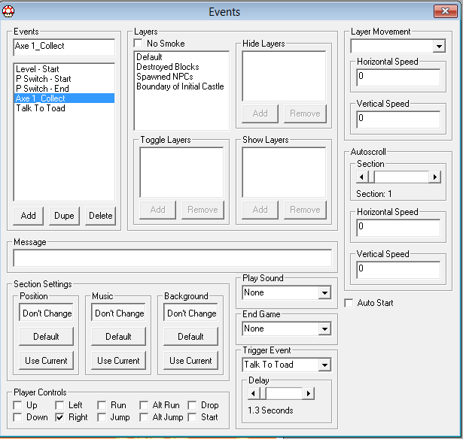
Task: Enable the Left player control
Action: point(59,405)
